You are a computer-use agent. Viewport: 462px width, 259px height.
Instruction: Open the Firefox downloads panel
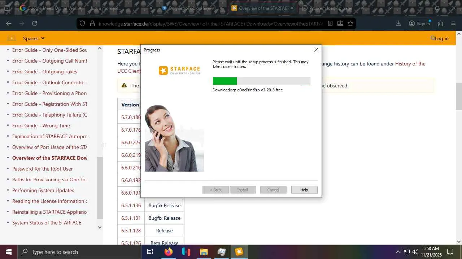(x=398, y=23)
